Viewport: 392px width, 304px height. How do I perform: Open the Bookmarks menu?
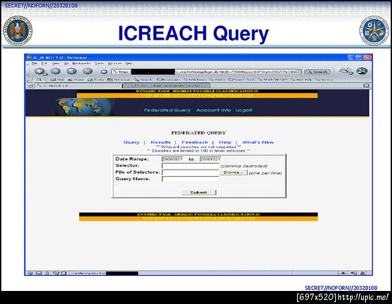coord(82,63)
